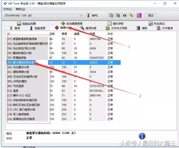Select the (BB) 无法校正的错误计数 row
The width and height of the screenshot is (179, 148).
[63, 77]
